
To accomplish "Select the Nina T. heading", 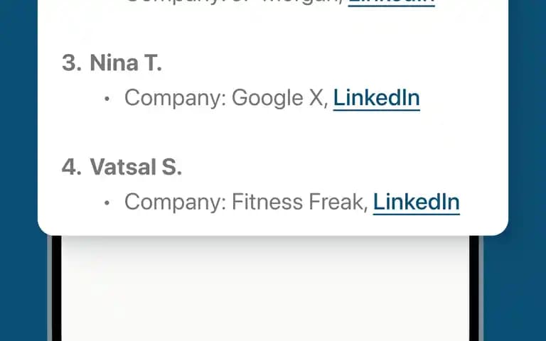I will 126,63.
